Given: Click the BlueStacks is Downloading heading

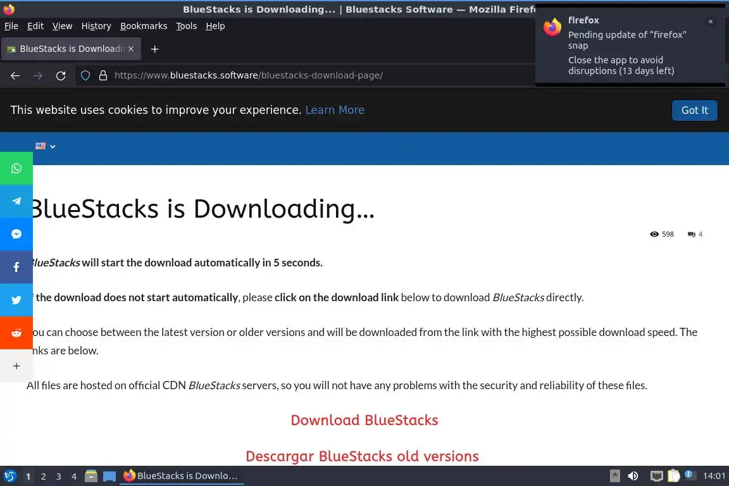Looking at the screenshot, I should pyautogui.click(x=202, y=209).
